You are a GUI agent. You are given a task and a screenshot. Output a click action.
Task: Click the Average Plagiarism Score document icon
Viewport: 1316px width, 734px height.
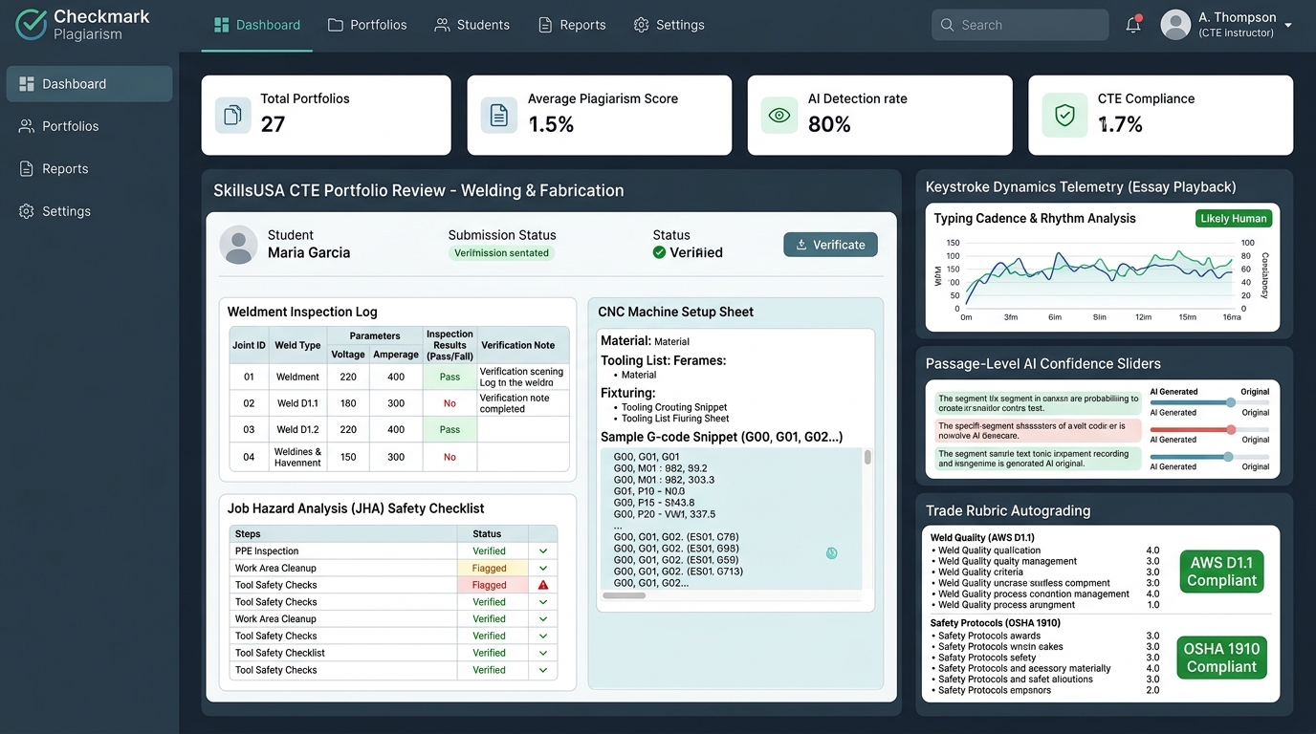(498, 115)
